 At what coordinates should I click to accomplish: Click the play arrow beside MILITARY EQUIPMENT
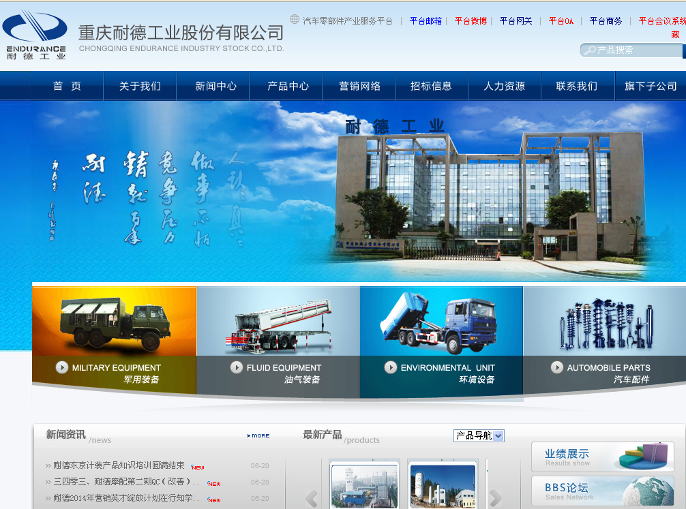62,367
